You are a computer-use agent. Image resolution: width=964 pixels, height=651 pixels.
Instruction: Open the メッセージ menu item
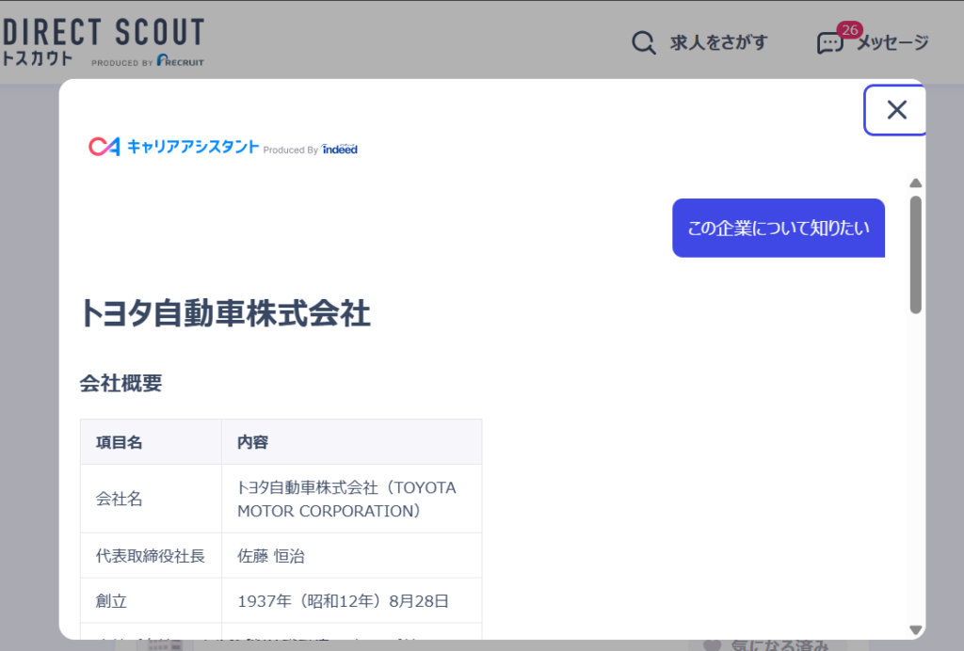coord(892,42)
